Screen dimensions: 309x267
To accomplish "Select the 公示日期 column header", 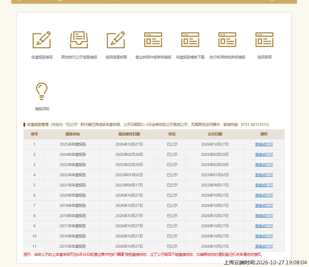I will pos(215,134).
